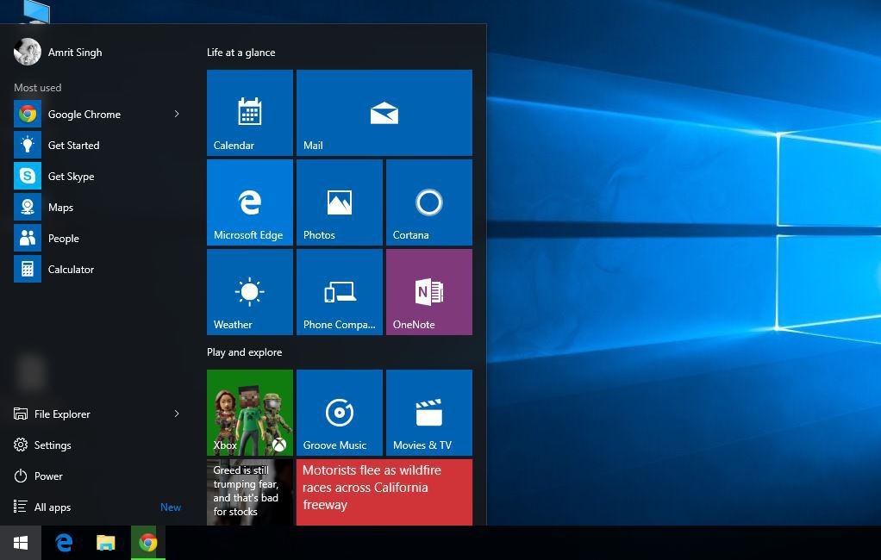881x560 pixels.
Task: Open the Google Chrome most-used entry
Action: pos(98,114)
